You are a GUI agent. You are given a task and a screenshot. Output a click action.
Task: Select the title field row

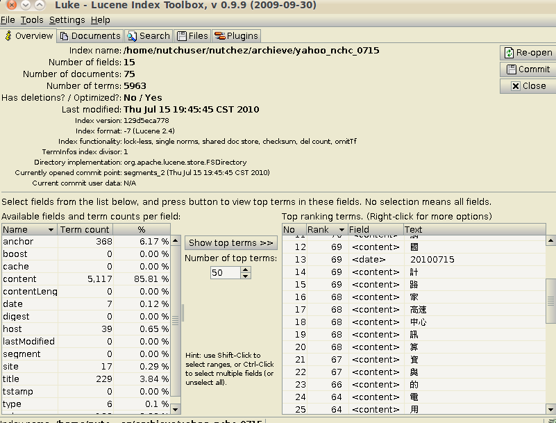click(x=86, y=379)
